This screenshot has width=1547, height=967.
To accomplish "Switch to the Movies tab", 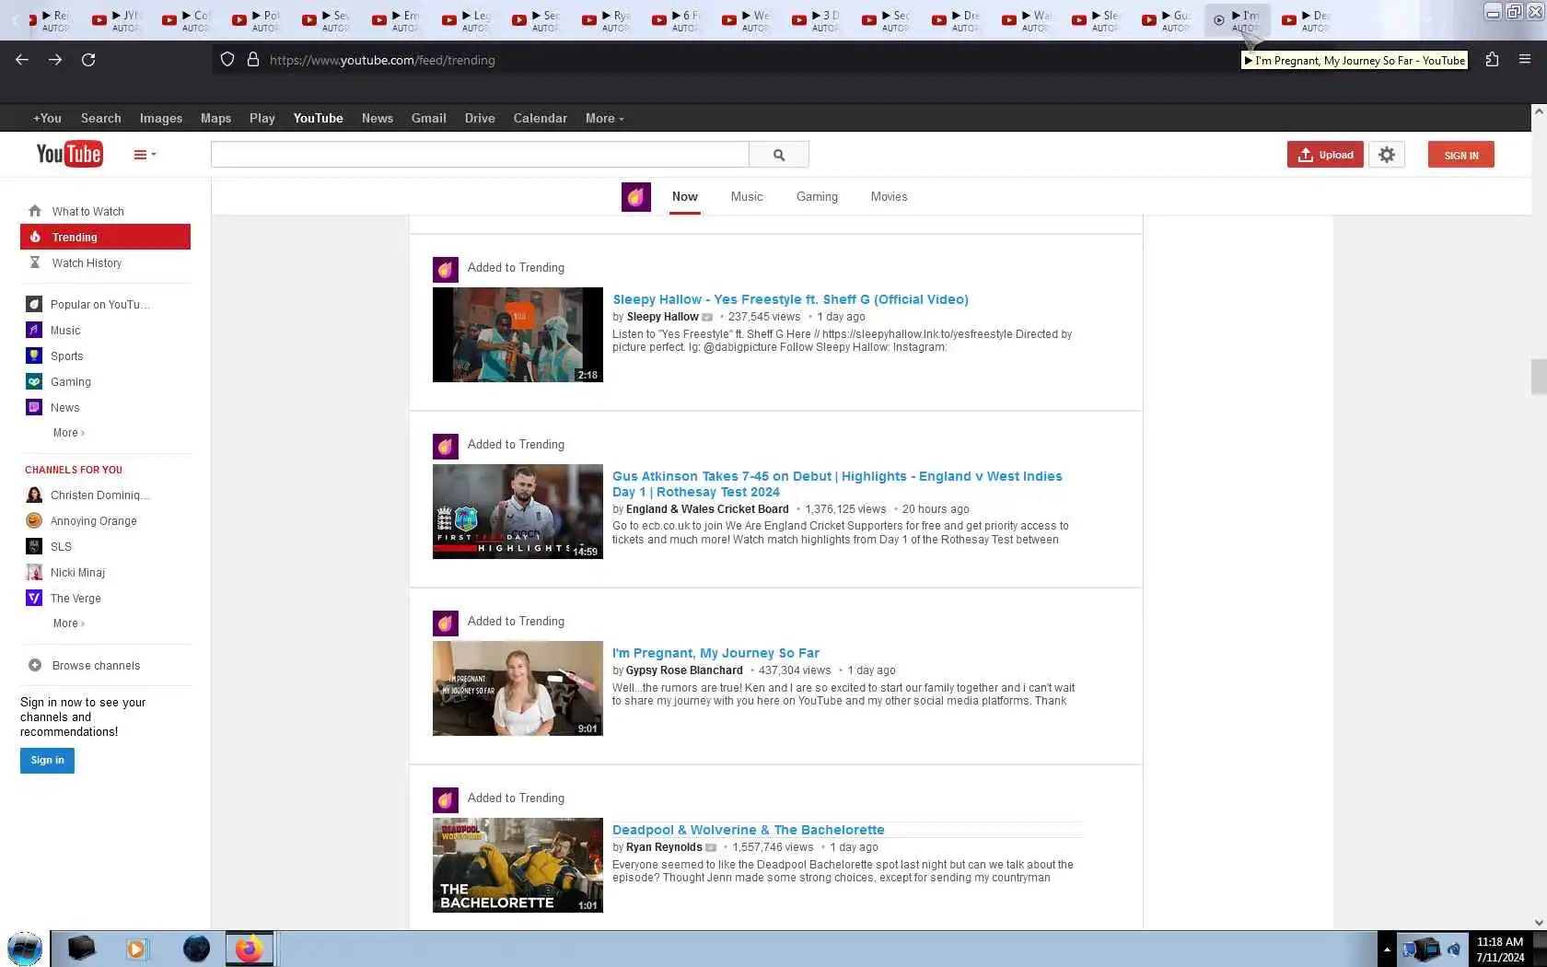I will coord(889,197).
